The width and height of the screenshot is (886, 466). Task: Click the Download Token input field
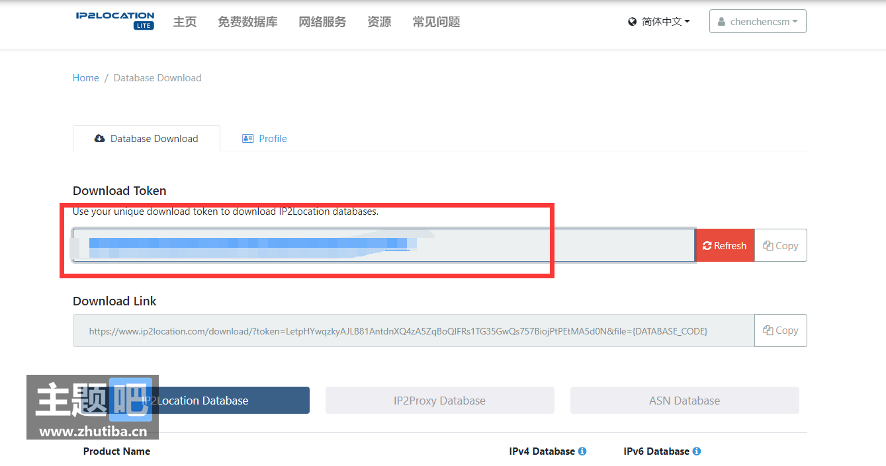point(384,245)
